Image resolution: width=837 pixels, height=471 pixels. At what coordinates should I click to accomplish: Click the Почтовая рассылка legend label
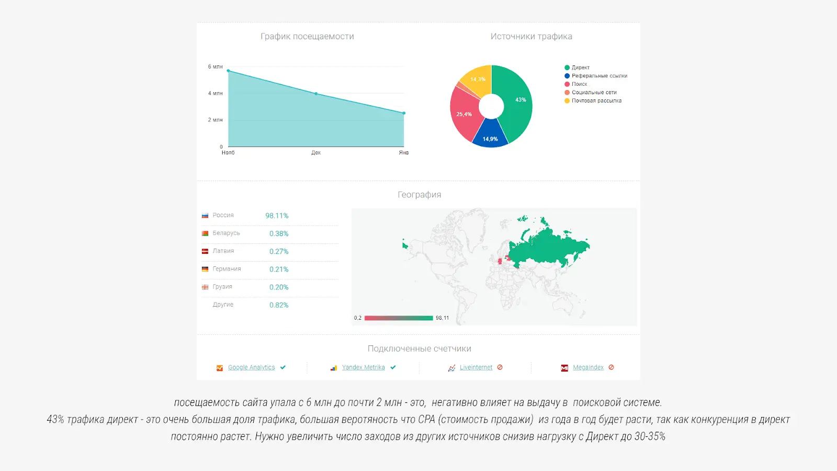click(x=597, y=101)
